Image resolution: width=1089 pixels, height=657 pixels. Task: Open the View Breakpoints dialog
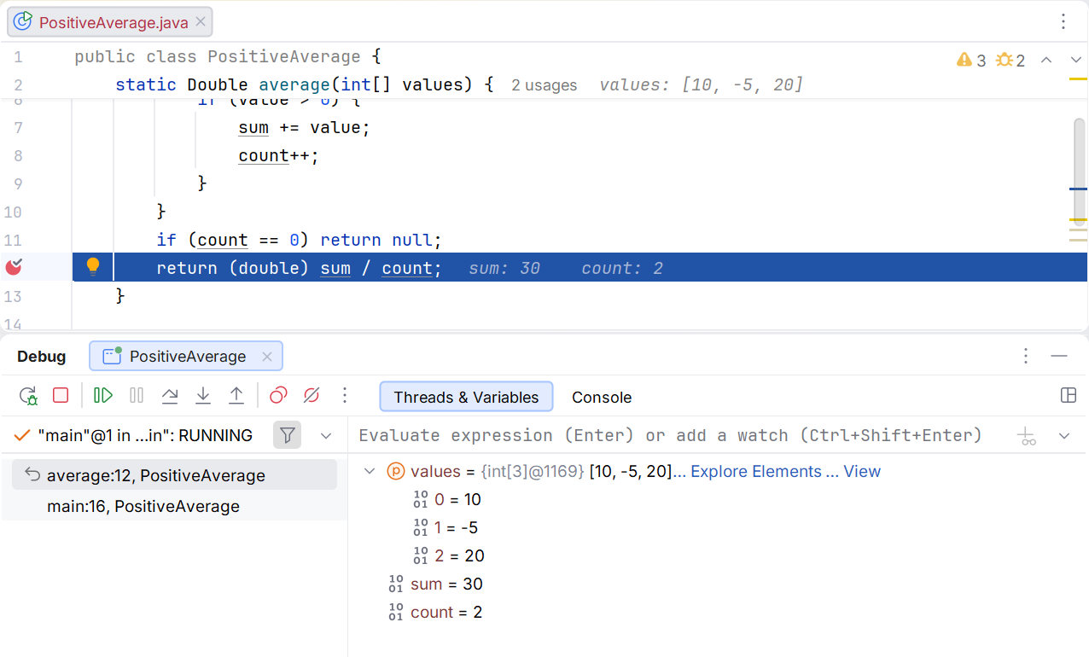(278, 396)
